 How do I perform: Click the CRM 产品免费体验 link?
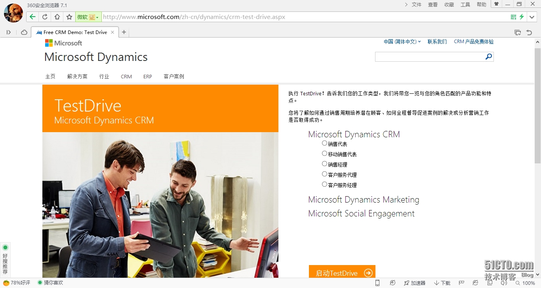pyautogui.click(x=474, y=42)
